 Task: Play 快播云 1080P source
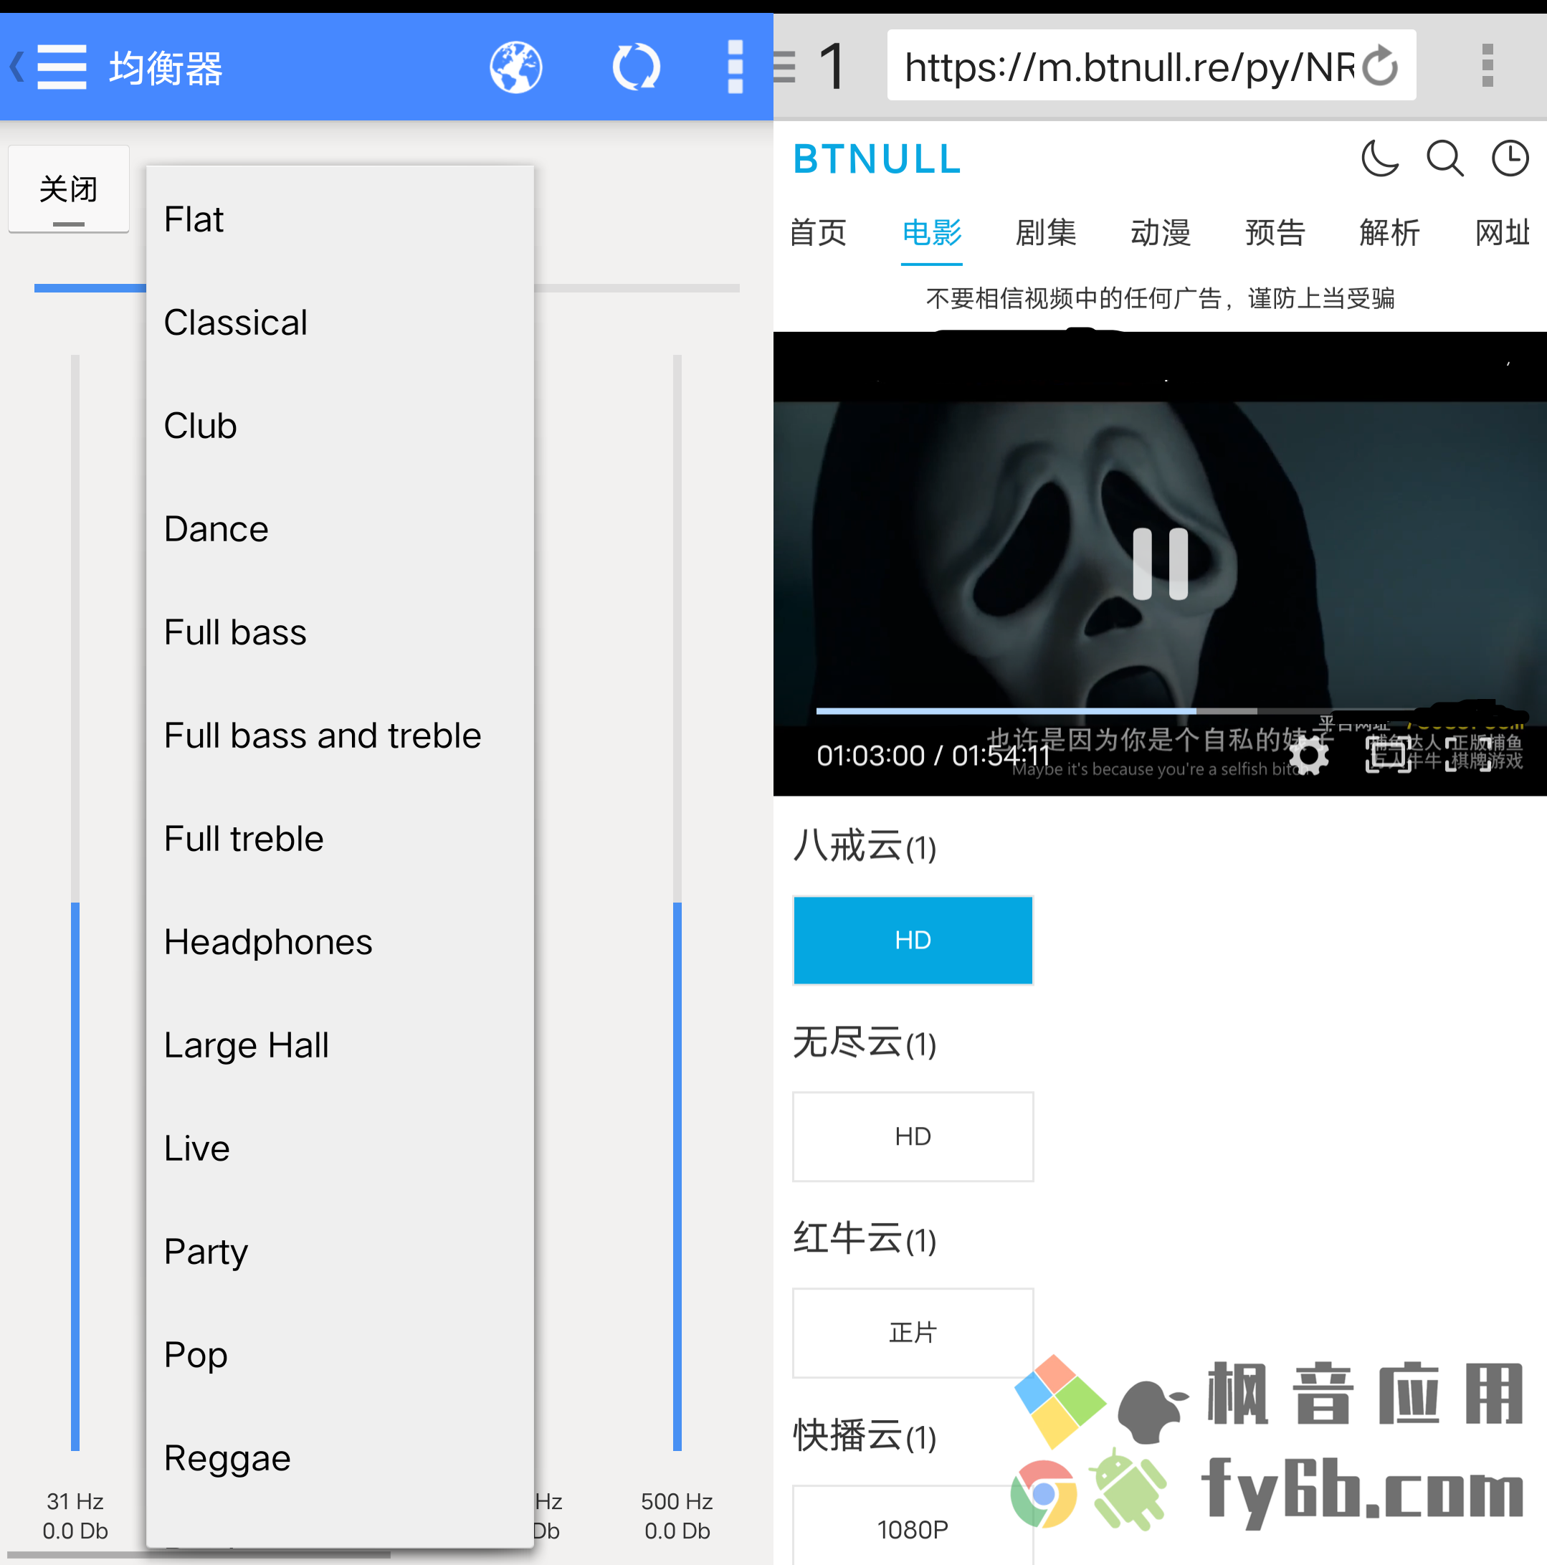pos(913,1528)
